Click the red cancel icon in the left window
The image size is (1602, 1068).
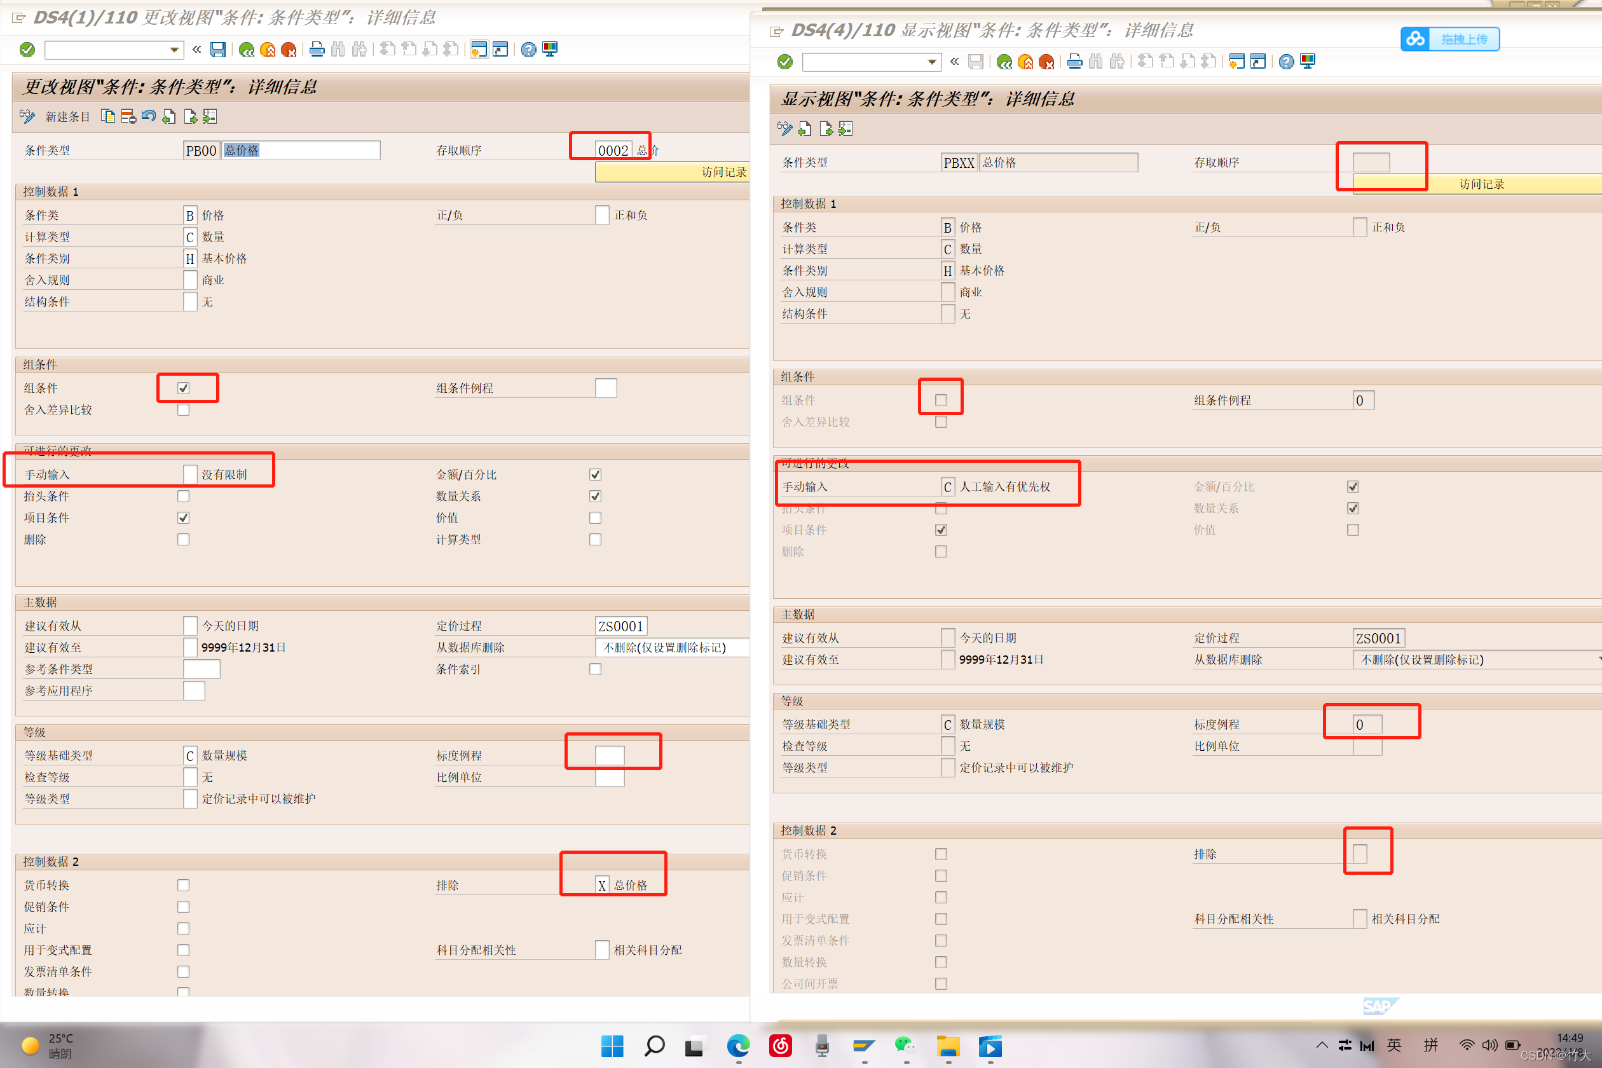289,50
